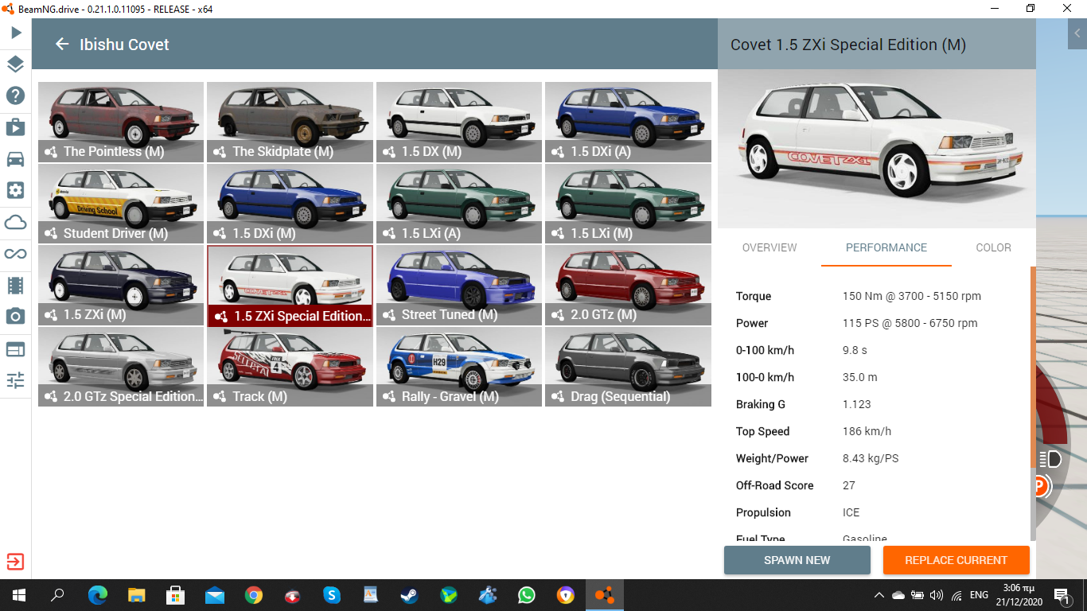Open the UI apps layout icon

pos(16,348)
